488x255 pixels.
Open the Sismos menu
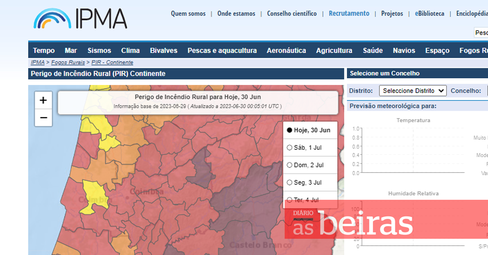pyautogui.click(x=99, y=51)
